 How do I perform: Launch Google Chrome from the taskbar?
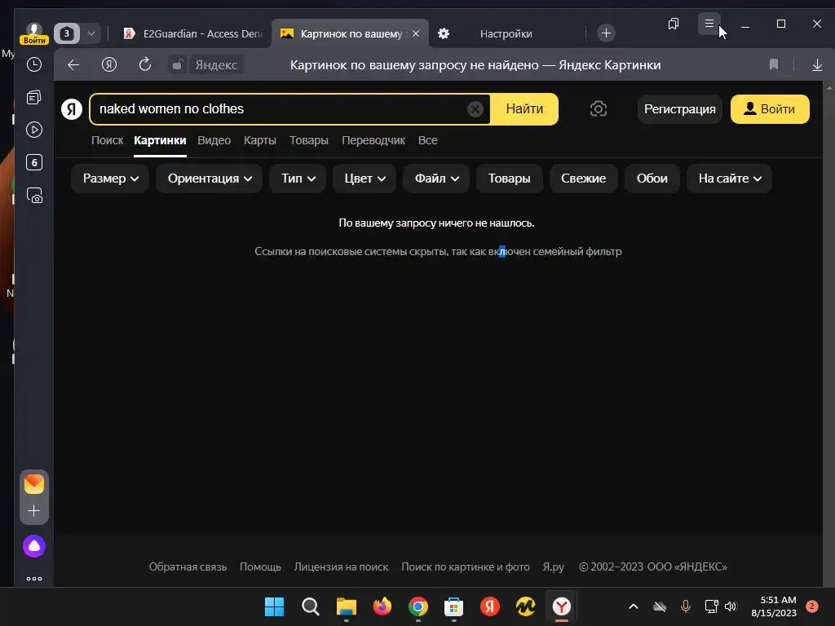[418, 606]
